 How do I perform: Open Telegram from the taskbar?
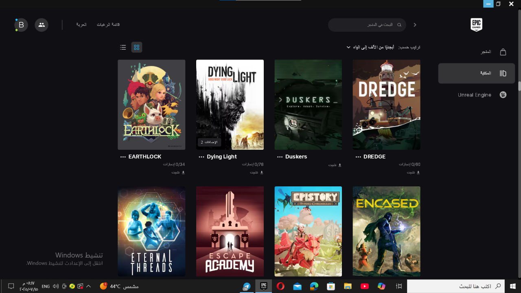[247, 286]
